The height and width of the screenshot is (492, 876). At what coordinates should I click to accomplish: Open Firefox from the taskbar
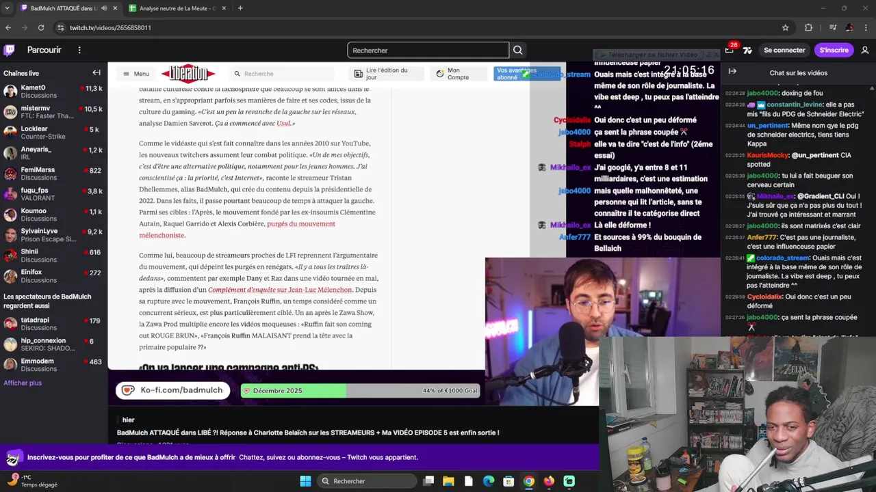(549, 481)
